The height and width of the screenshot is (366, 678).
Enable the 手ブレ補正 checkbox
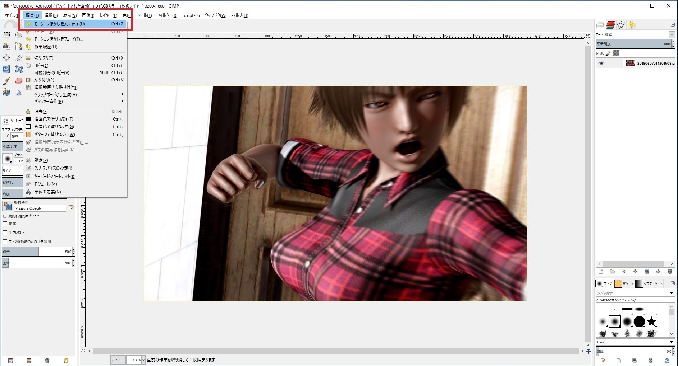[5, 233]
